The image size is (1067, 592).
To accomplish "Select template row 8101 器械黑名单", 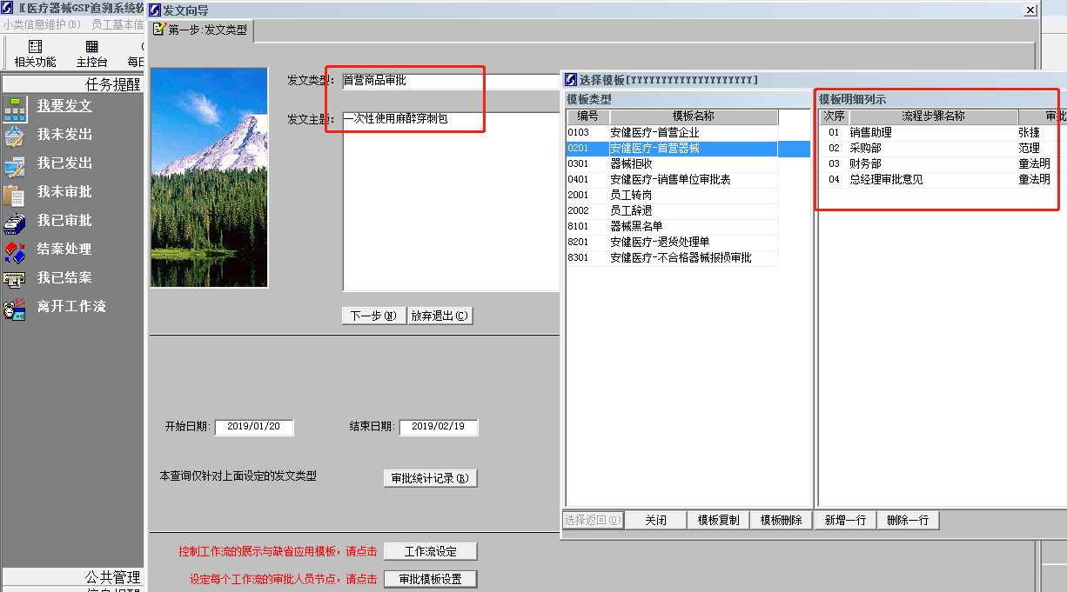I will click(x=672, y=227).
